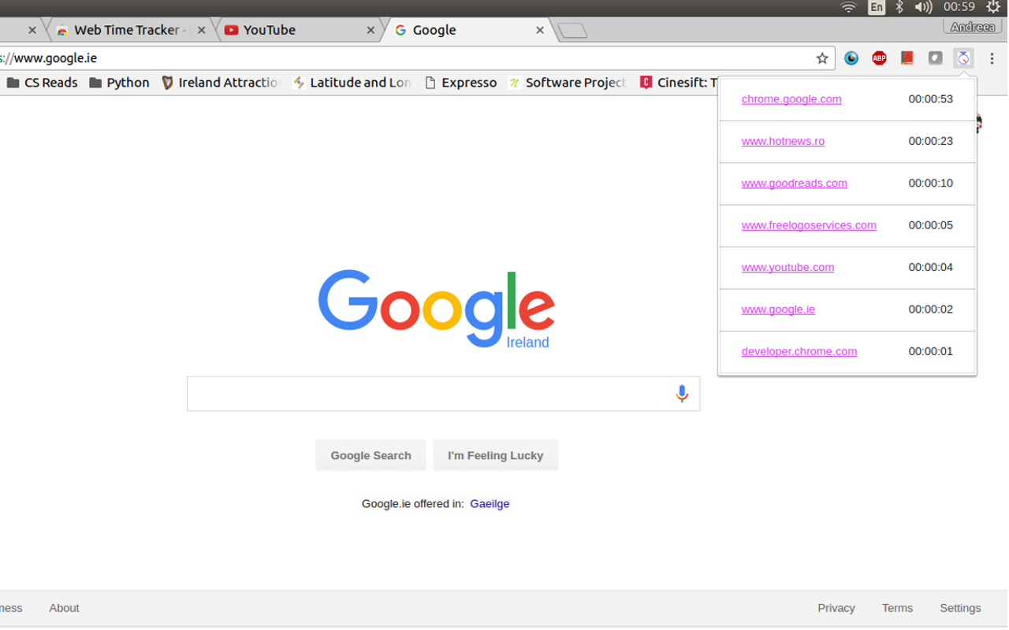The height and width of the screenshot is (630, 1009).
Task: Open chrome.google.com link in tracker popup
Action: pyautogui.click(x=791, y=99)
